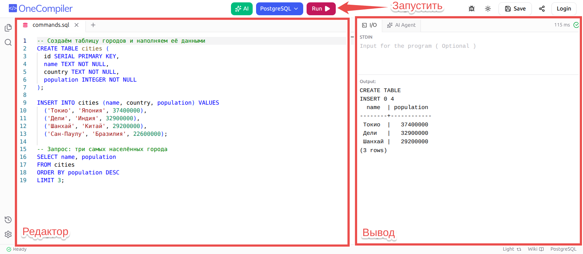Click the 'Сан-Паулу' insert values line
Viewport: 583px width, 254px height.
(105, 134)
